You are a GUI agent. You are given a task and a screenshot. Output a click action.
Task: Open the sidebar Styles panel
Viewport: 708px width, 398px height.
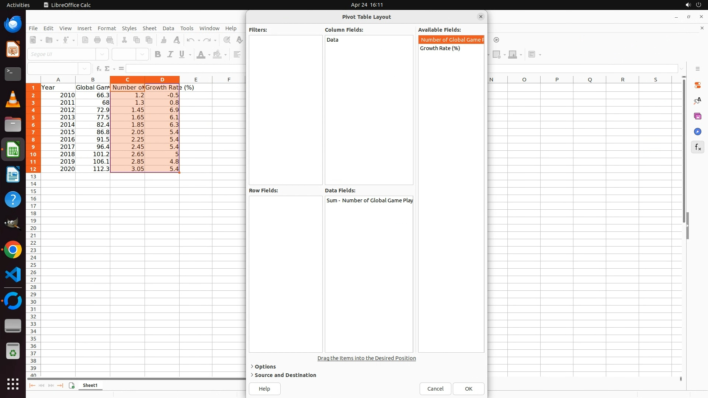(697, 101)
